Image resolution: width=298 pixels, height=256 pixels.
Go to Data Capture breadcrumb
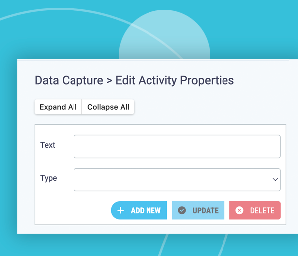69,80
